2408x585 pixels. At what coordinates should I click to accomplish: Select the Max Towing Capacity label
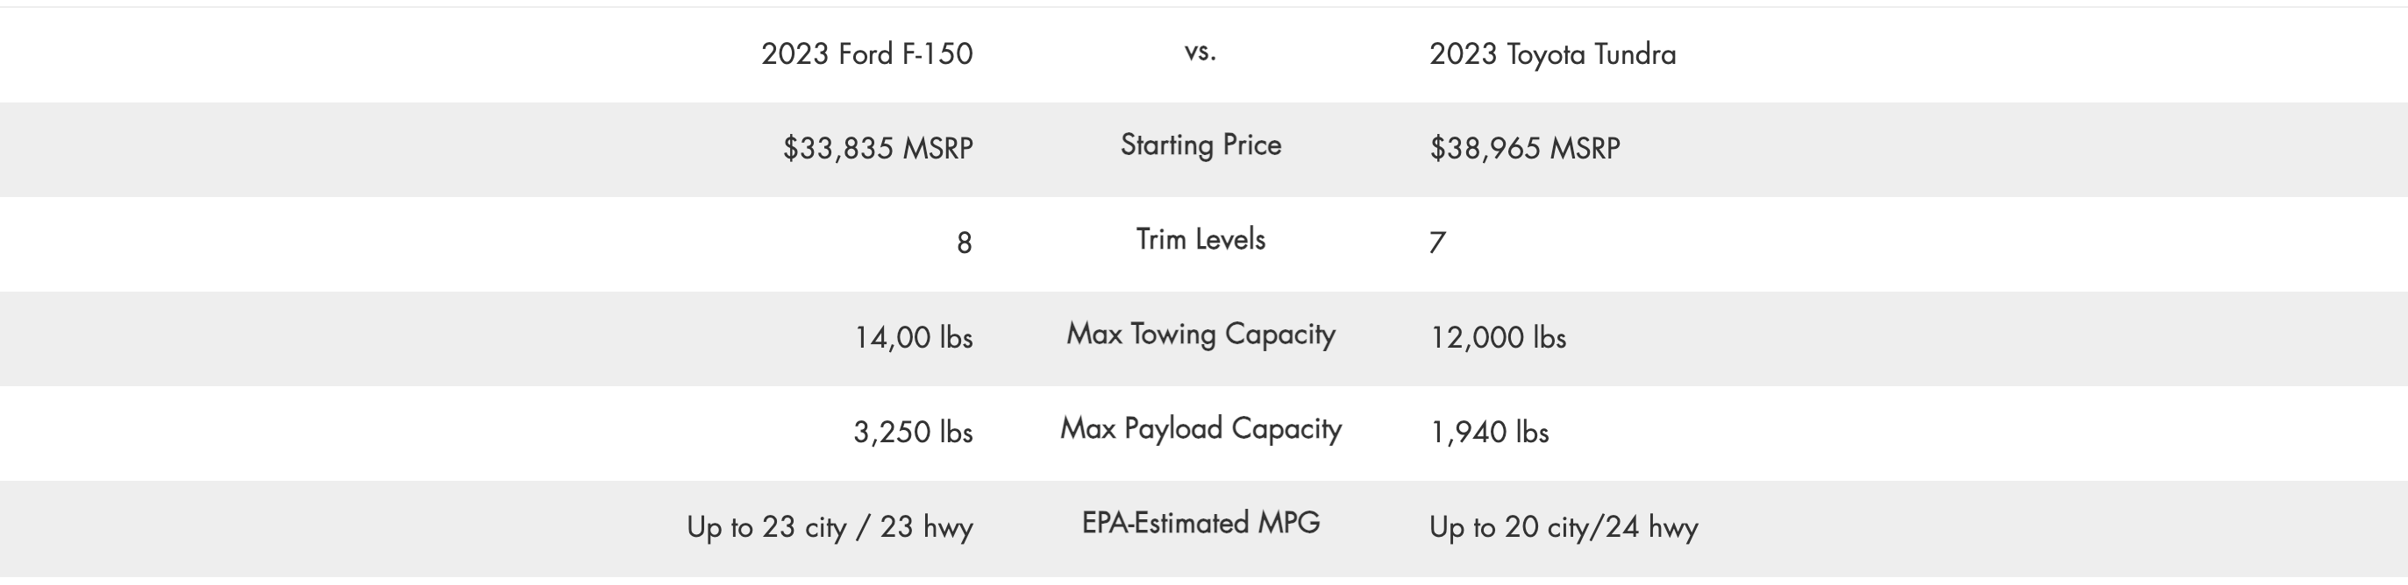(1200, 334)
